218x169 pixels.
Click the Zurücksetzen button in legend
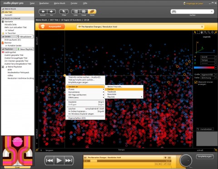click(x=205, y=129)
